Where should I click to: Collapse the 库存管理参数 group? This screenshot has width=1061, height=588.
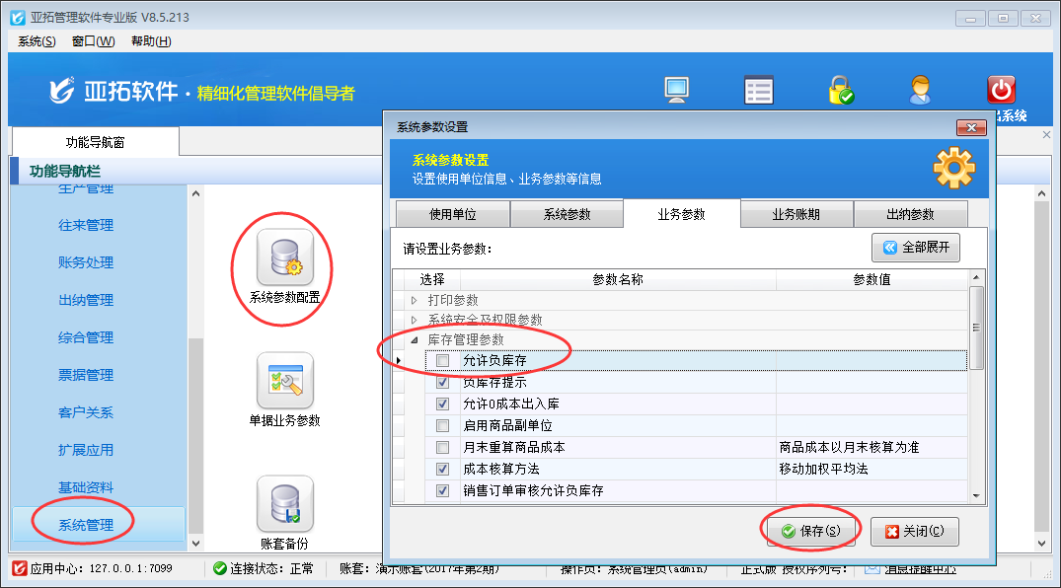[x=415, y=340]
